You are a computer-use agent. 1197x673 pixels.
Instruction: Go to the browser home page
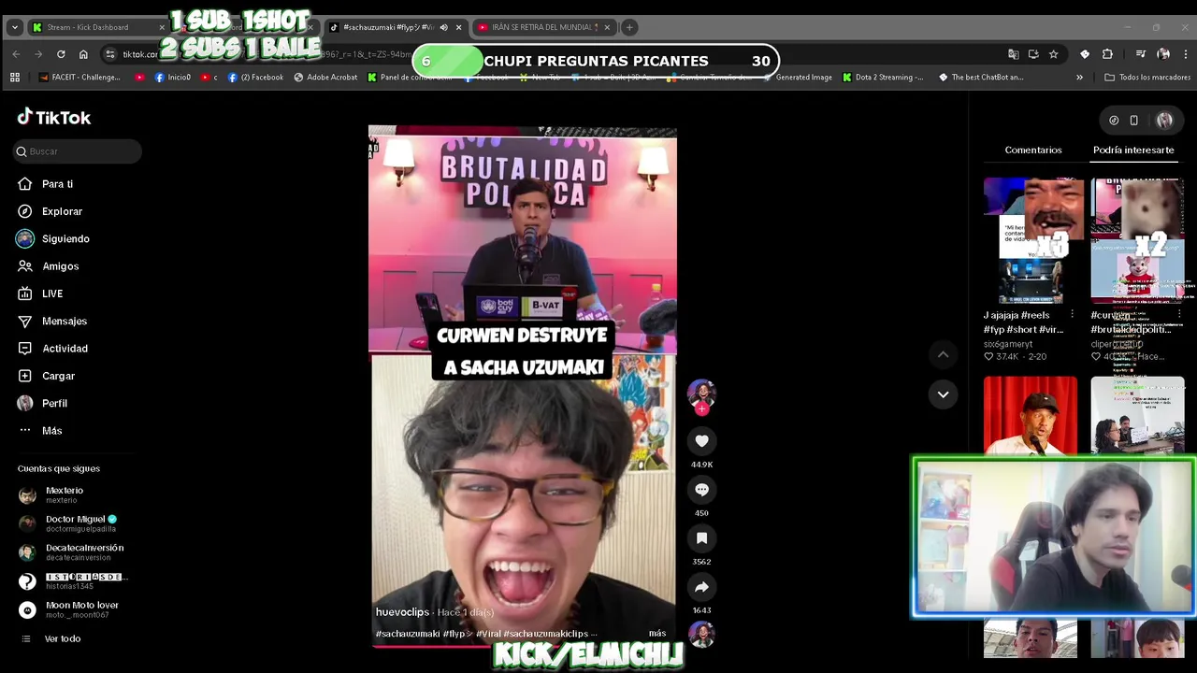83,54
